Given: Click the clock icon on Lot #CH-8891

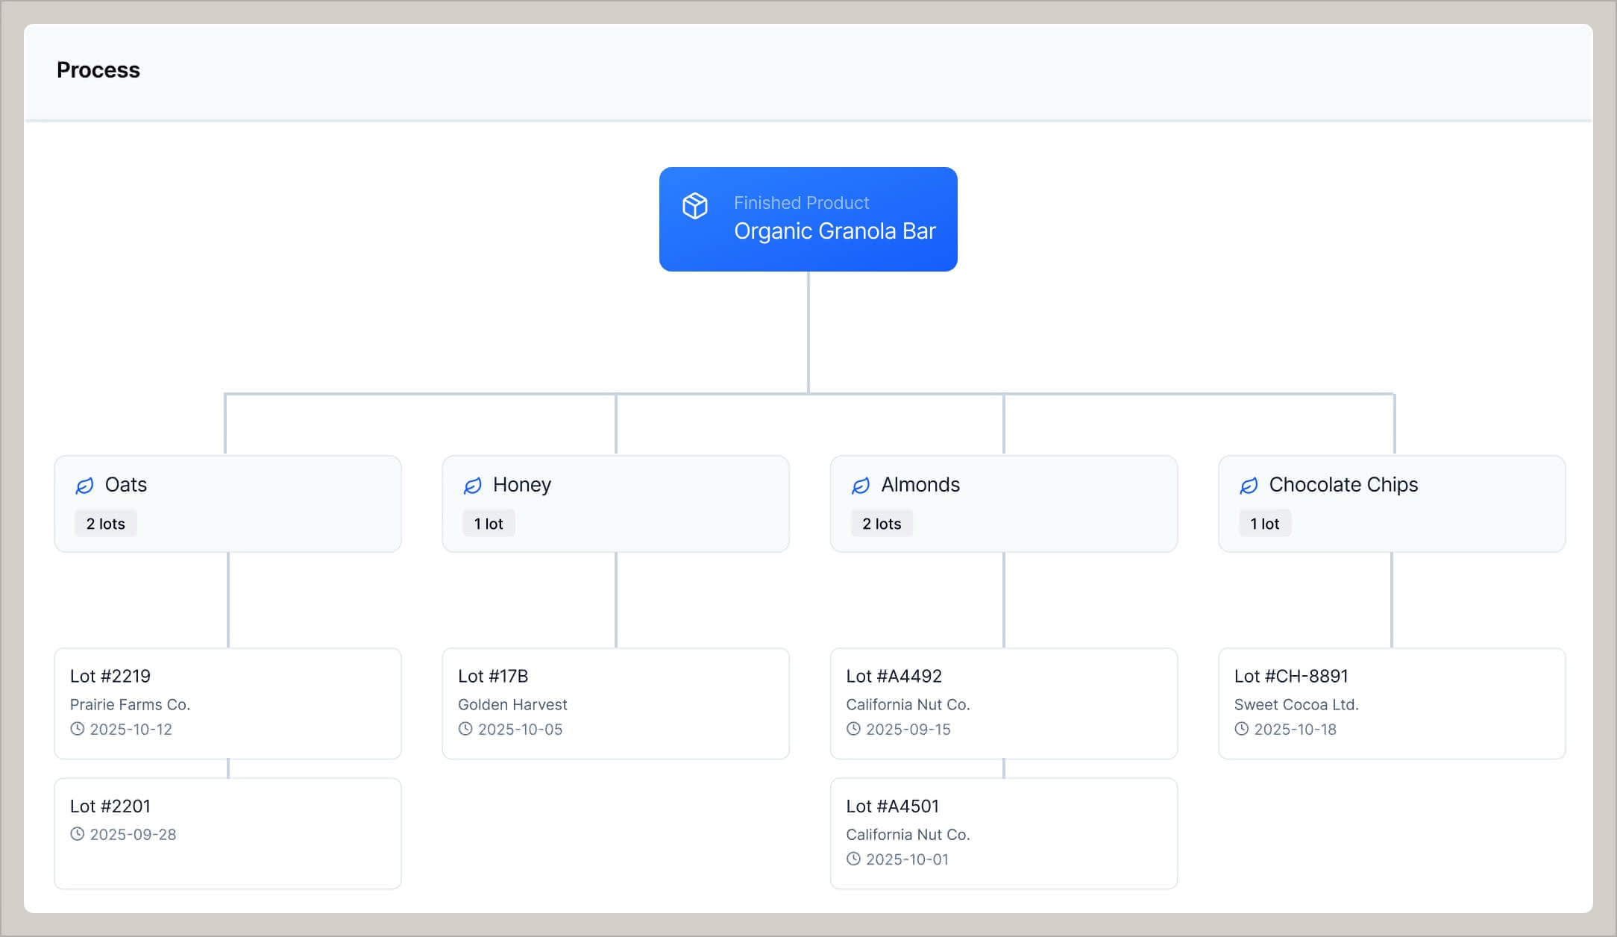Looking at the screenshot, I should (1242, 730).
